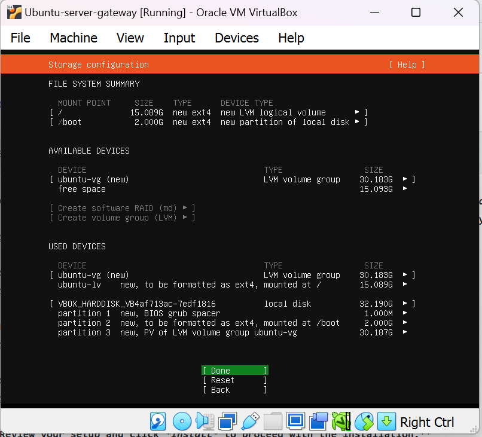Click the mouse integration status icon

pos(364,421)
